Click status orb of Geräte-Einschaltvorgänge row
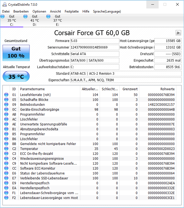Image resolution: width=184 pixels, height=208 pixels. click(6, 109)
